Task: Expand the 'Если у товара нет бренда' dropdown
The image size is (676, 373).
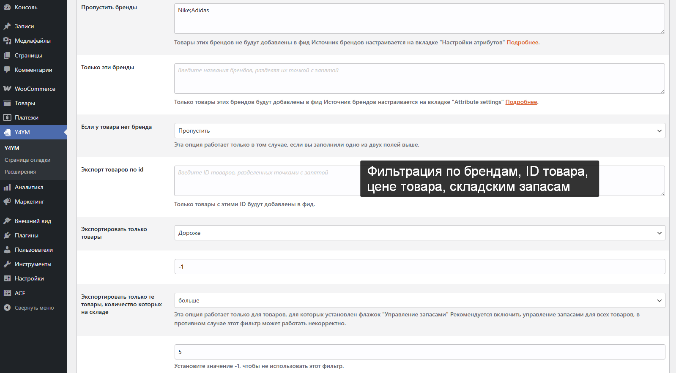Action: pyautogui.click(x=419, y=131)
